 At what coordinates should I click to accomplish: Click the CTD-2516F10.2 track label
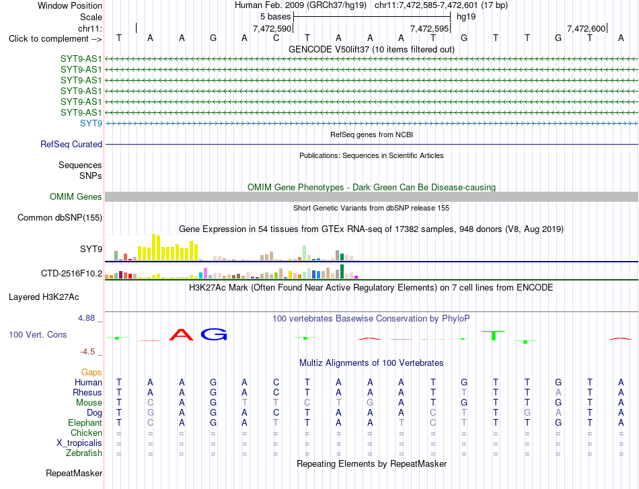72,274
